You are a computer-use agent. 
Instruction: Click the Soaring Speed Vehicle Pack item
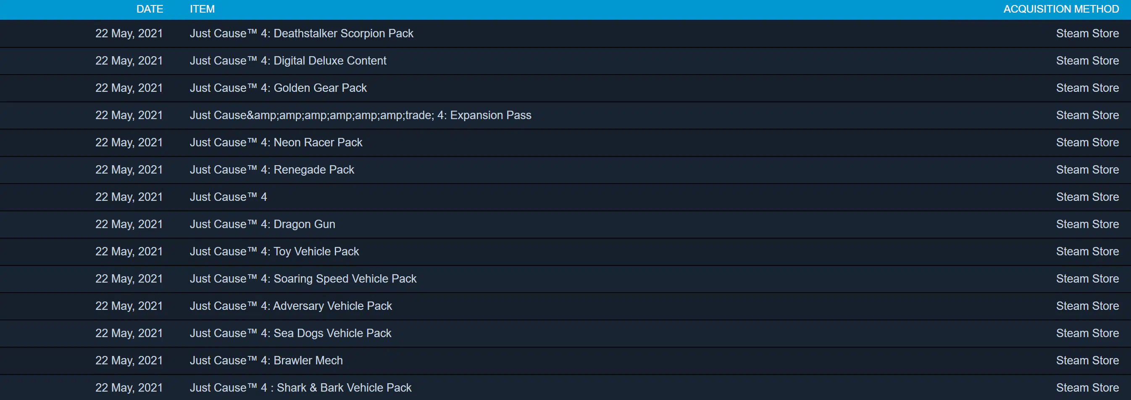click(x=303, y=279)
